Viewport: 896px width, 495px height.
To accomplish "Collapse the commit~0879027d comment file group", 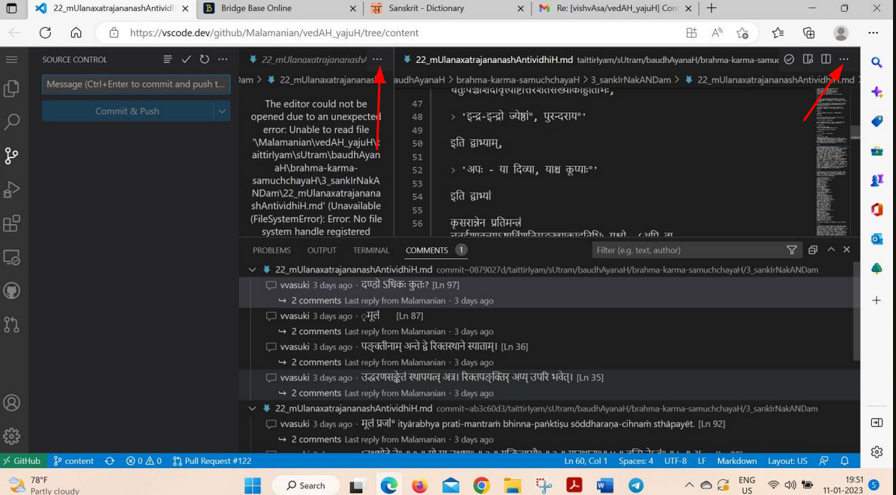I will point(252,270).
